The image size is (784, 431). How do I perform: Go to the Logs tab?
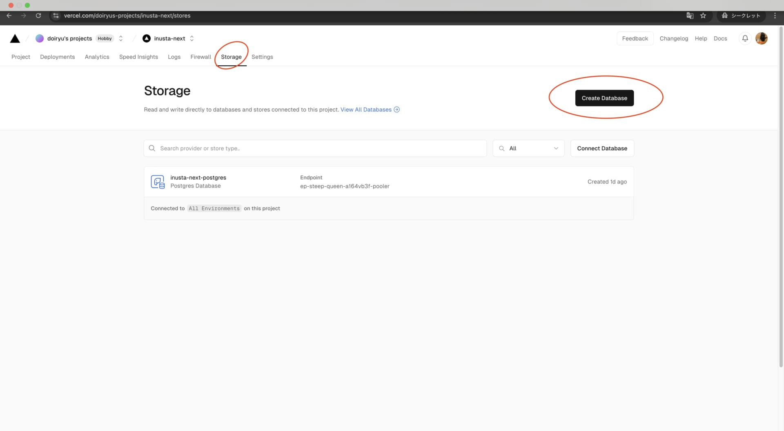pos(174,57)
